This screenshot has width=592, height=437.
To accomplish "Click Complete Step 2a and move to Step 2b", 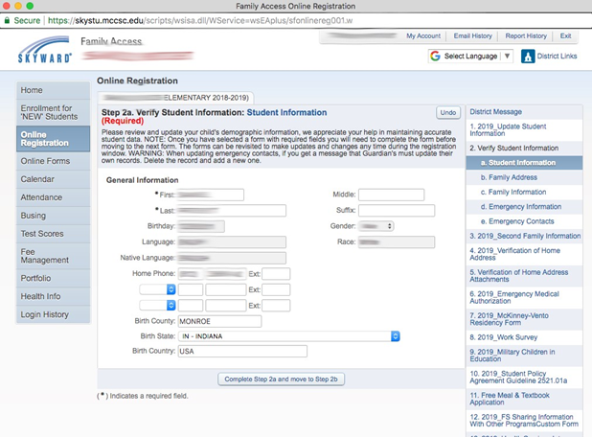I will pos(282,379).
